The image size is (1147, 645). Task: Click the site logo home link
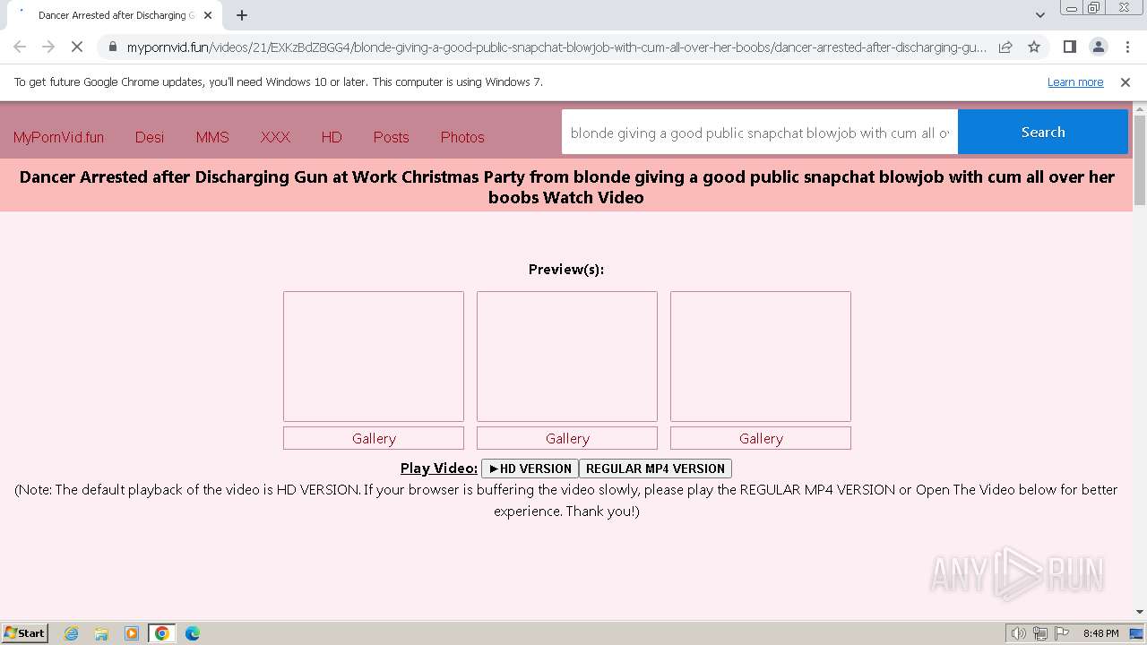click(58, 137)
